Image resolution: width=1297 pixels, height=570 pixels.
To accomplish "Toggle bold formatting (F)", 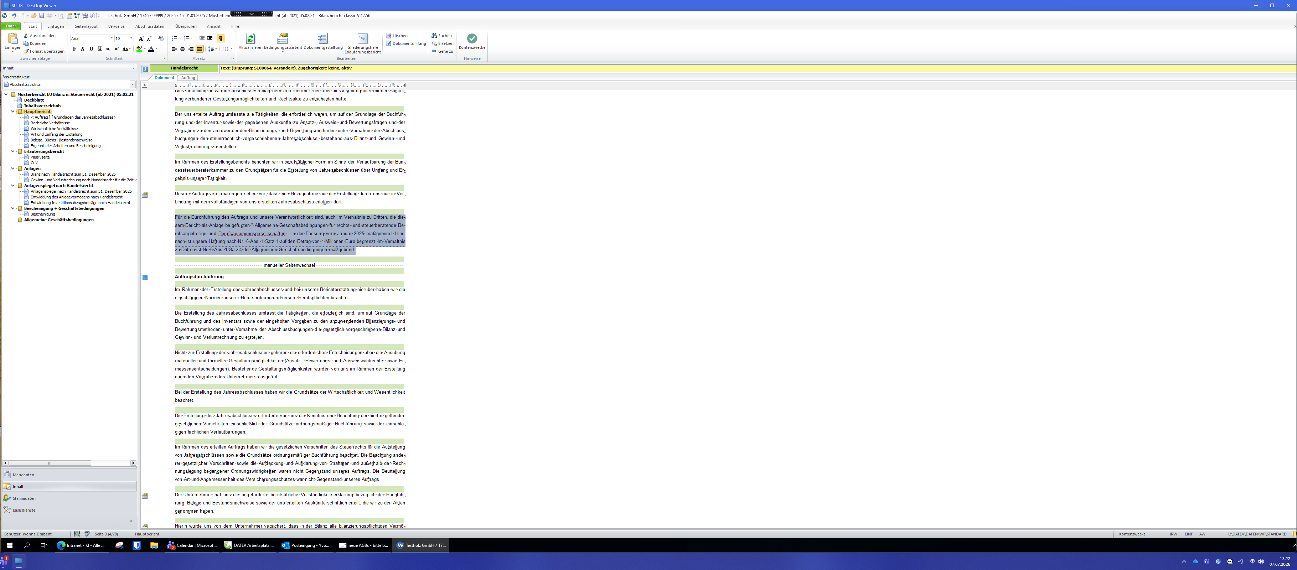I will (74, 49).
